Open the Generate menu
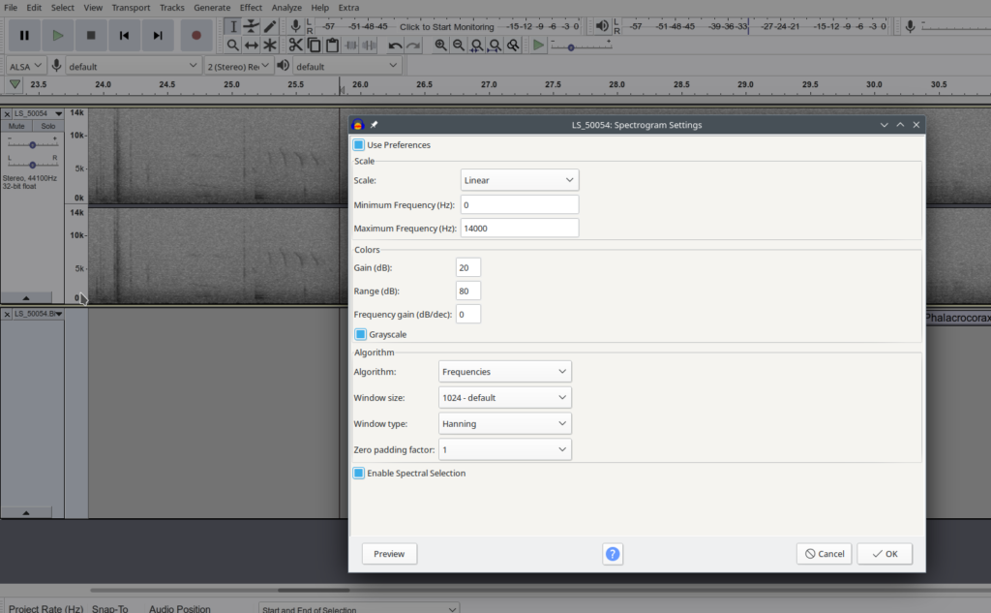Image resolution: width=991 pixels, height=613 pixels. point(212,8)
